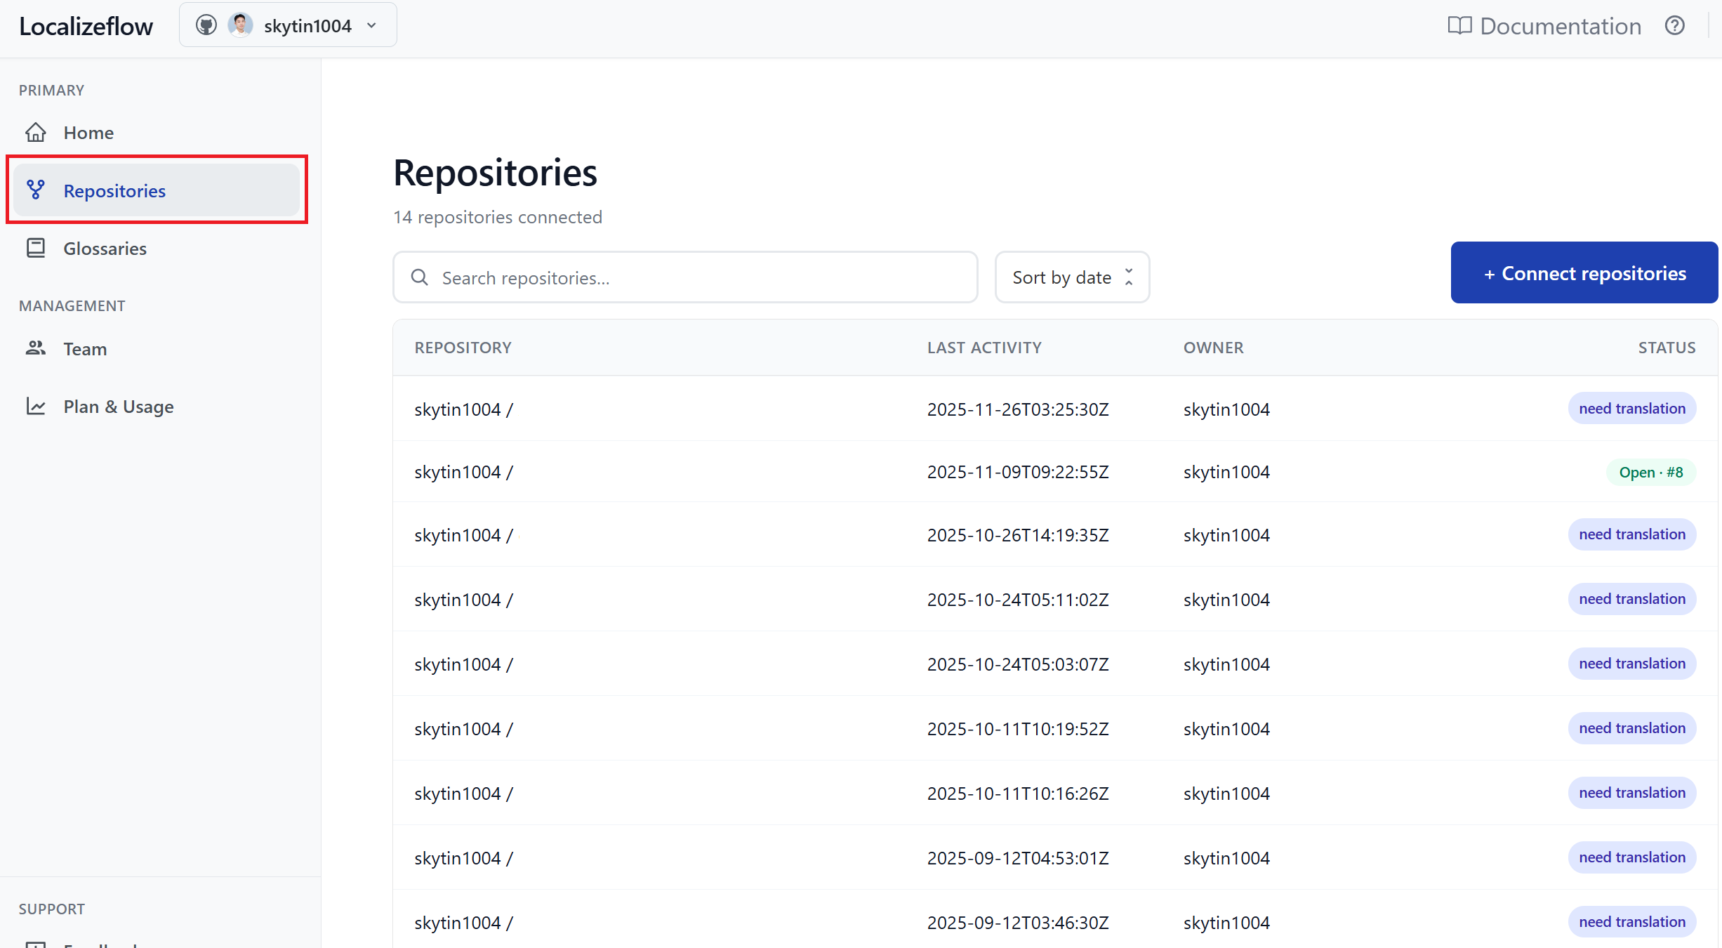The width and height of the screenshot is (1722, 948).
Task: Click the first need translation status badge
Action: point(1631,408)
